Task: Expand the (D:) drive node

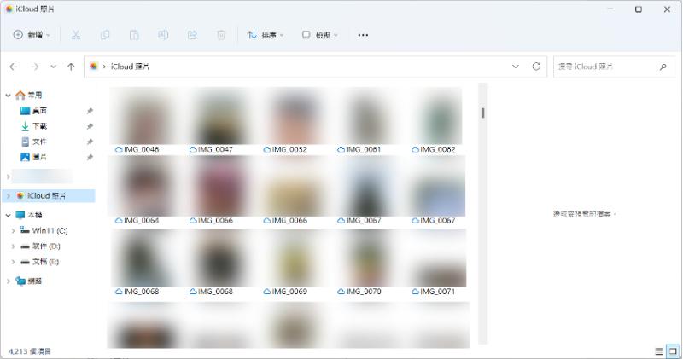Action: pyautogui.click(x=13, y=246)
